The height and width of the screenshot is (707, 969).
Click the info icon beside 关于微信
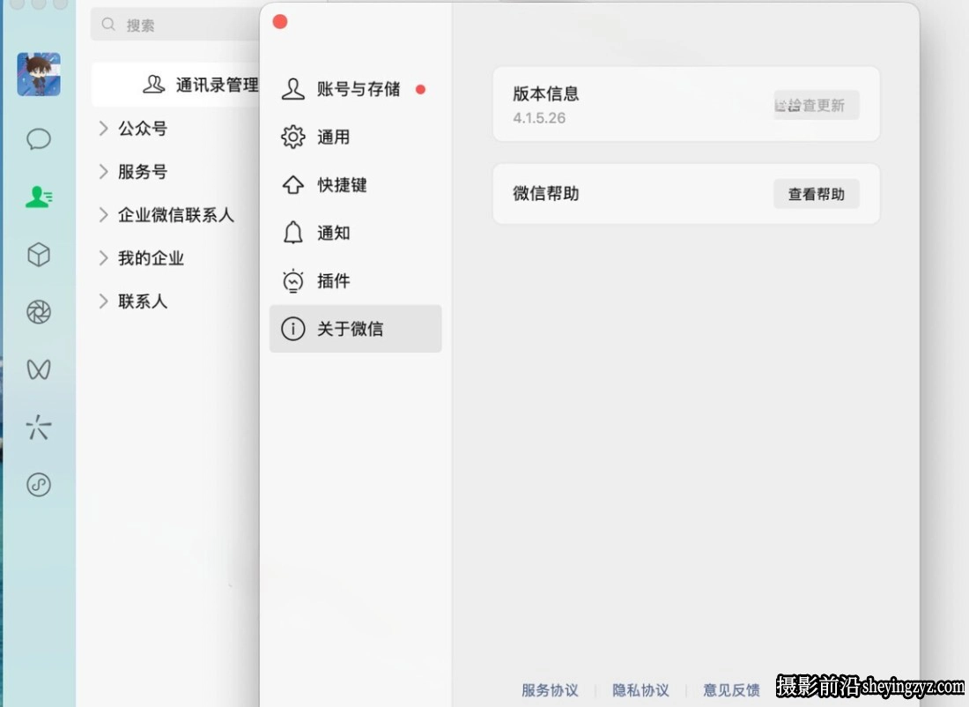click(x=293, y=329)
